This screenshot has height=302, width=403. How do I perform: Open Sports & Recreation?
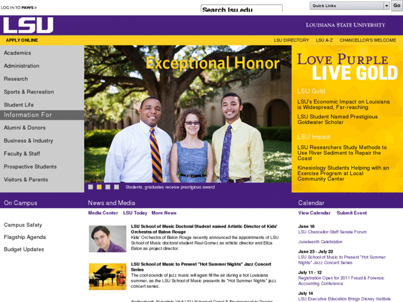tap(29, 92)
